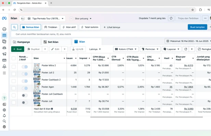Reload the browser page
Image resolution: width=211 pixels, height=136 pixels.
14,10
